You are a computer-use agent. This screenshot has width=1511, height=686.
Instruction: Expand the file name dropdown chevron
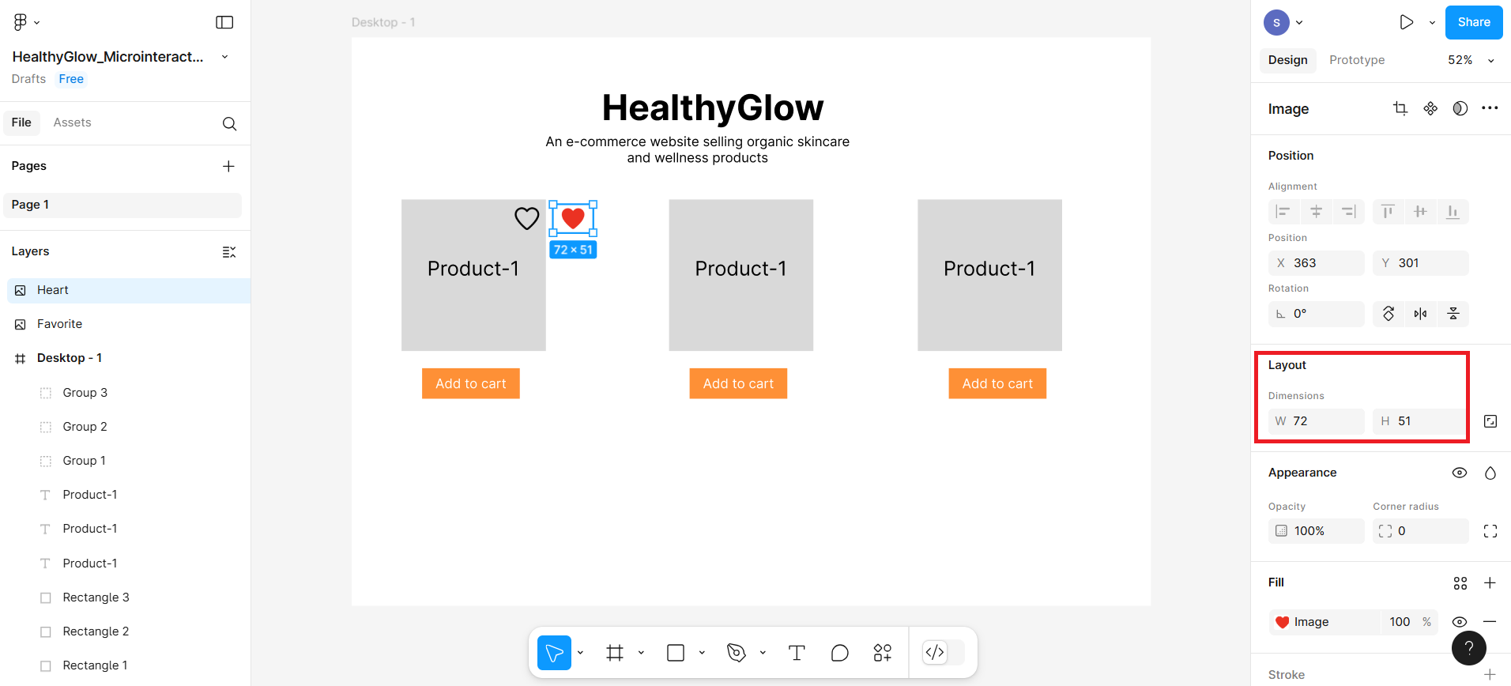tap(224, 57)
